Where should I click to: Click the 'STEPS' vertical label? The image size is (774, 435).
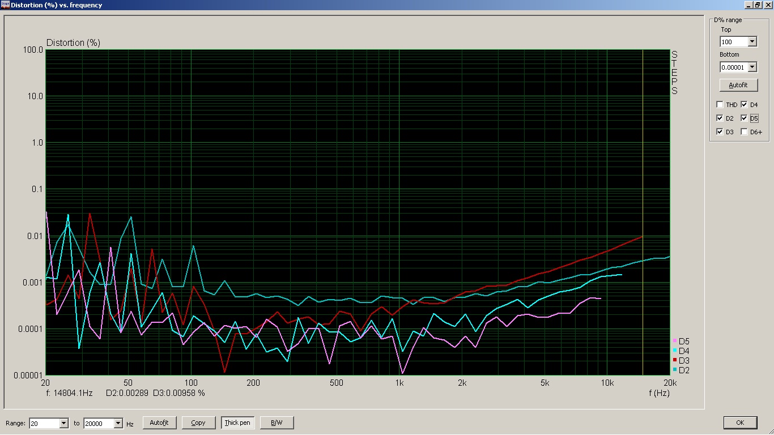[x=674, y=72]
